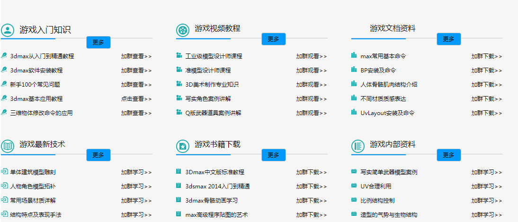Click the 游戏文档资料 section heading
This screenshot has height=222, width=518.
(x=393, y=28)
